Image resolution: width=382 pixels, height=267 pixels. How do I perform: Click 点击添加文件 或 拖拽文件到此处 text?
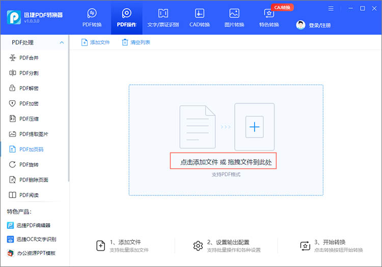coord(226,162)
